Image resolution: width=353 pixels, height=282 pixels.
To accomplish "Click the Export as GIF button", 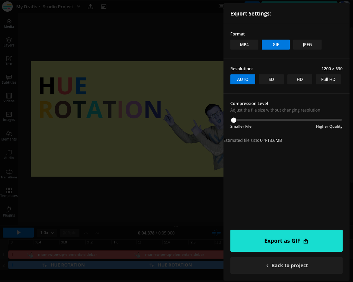I will click(x=286, y=240).
